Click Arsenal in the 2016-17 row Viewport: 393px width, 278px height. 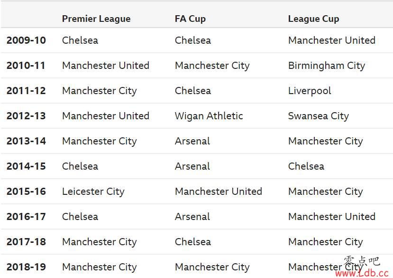192,216
